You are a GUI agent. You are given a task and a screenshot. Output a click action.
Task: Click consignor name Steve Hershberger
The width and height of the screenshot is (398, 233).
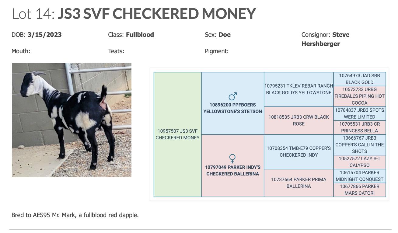click(x=325, y=39)
